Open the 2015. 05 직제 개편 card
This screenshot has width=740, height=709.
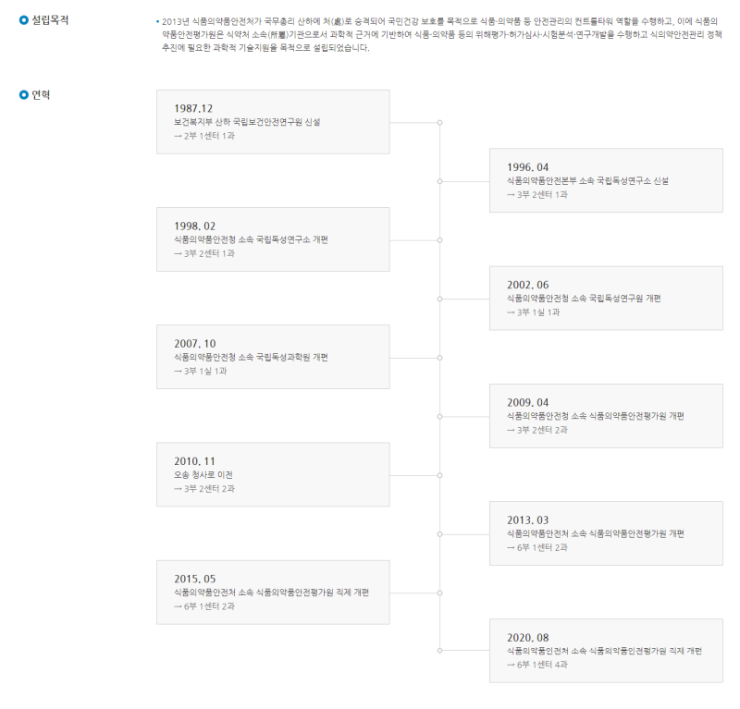pos(273,593)
